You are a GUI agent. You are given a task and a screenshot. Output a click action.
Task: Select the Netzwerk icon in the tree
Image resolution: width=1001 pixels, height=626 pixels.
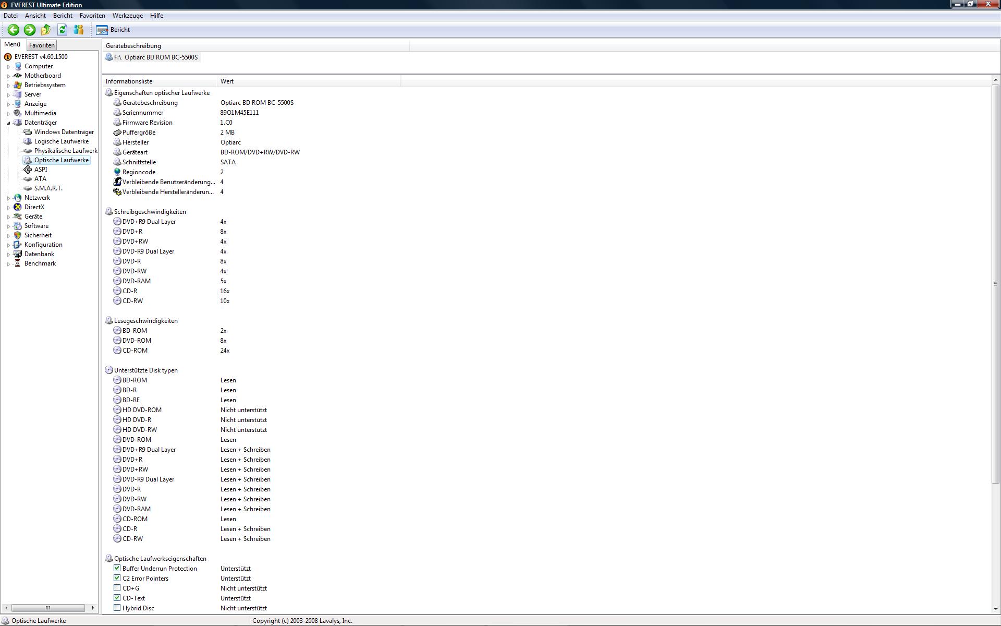(x=18, y=198)
